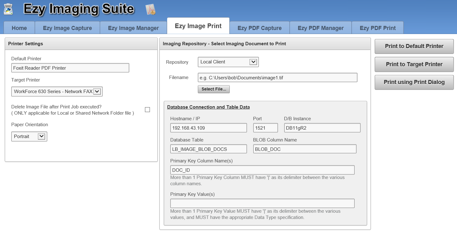This screenshot has height=233, width=457.
Task: Switch to the Home tab
Action: tap(19, 28)
